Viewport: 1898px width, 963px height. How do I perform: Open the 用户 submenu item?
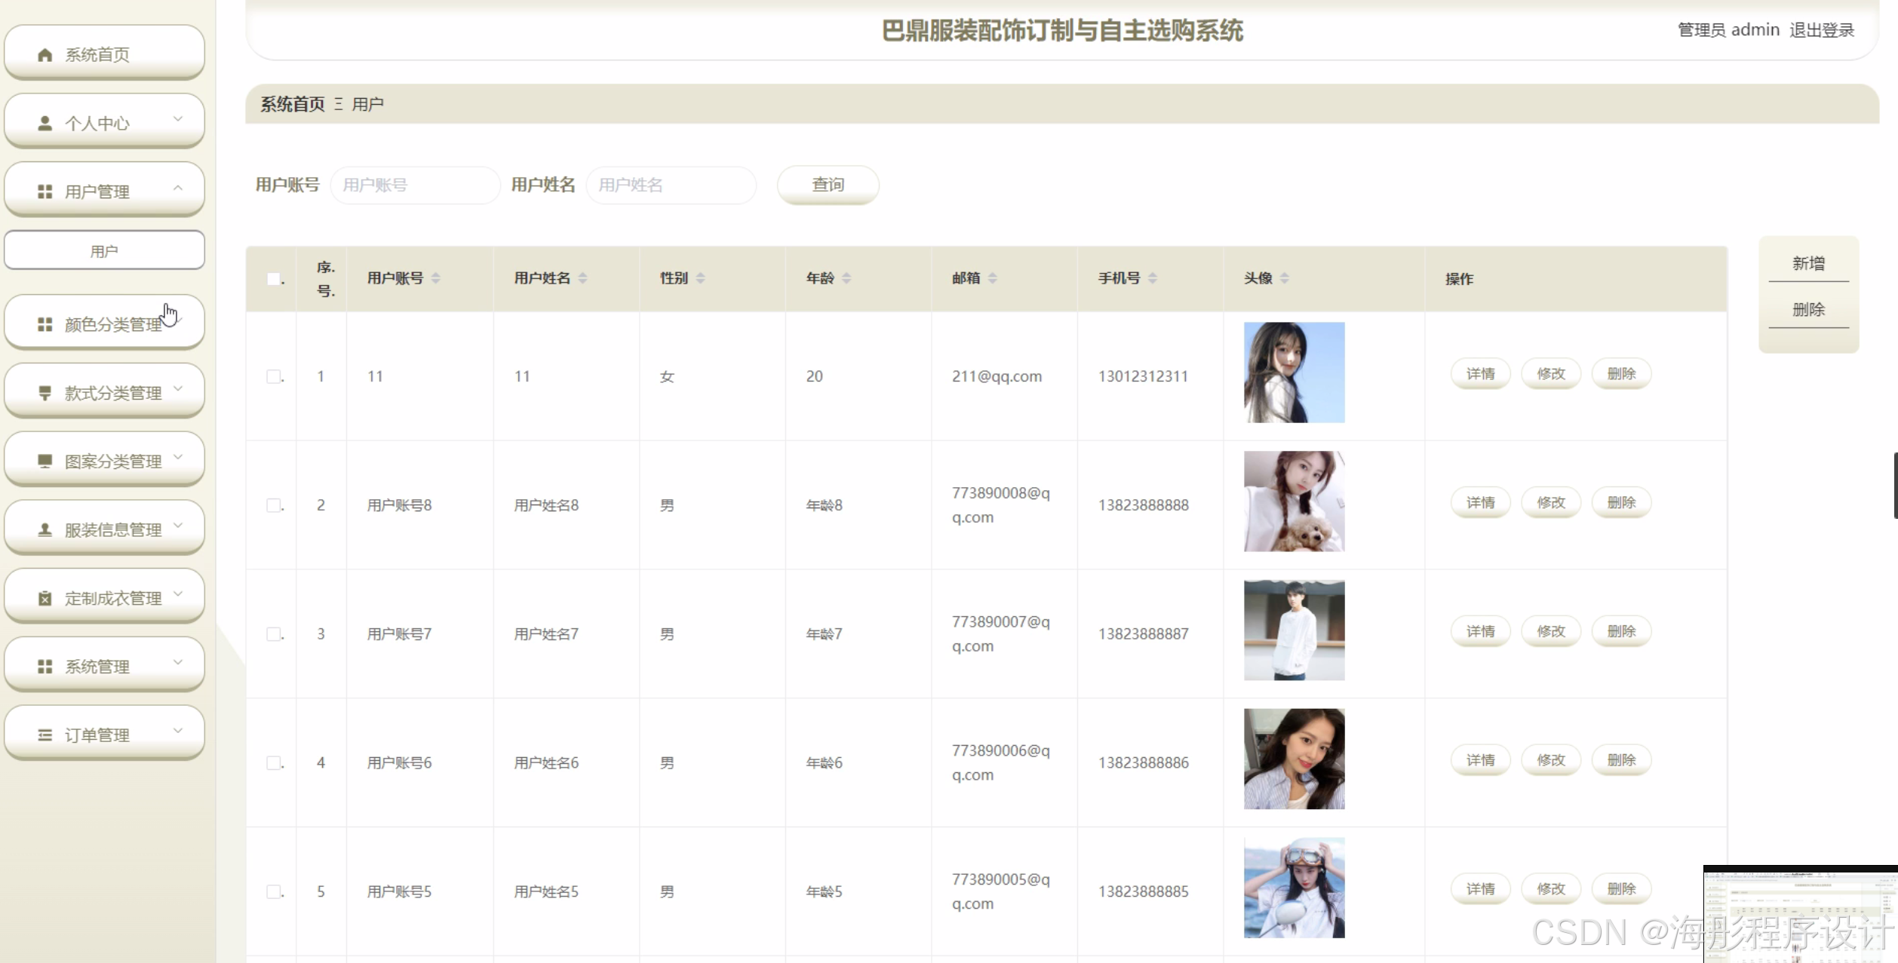click(104, 251)
